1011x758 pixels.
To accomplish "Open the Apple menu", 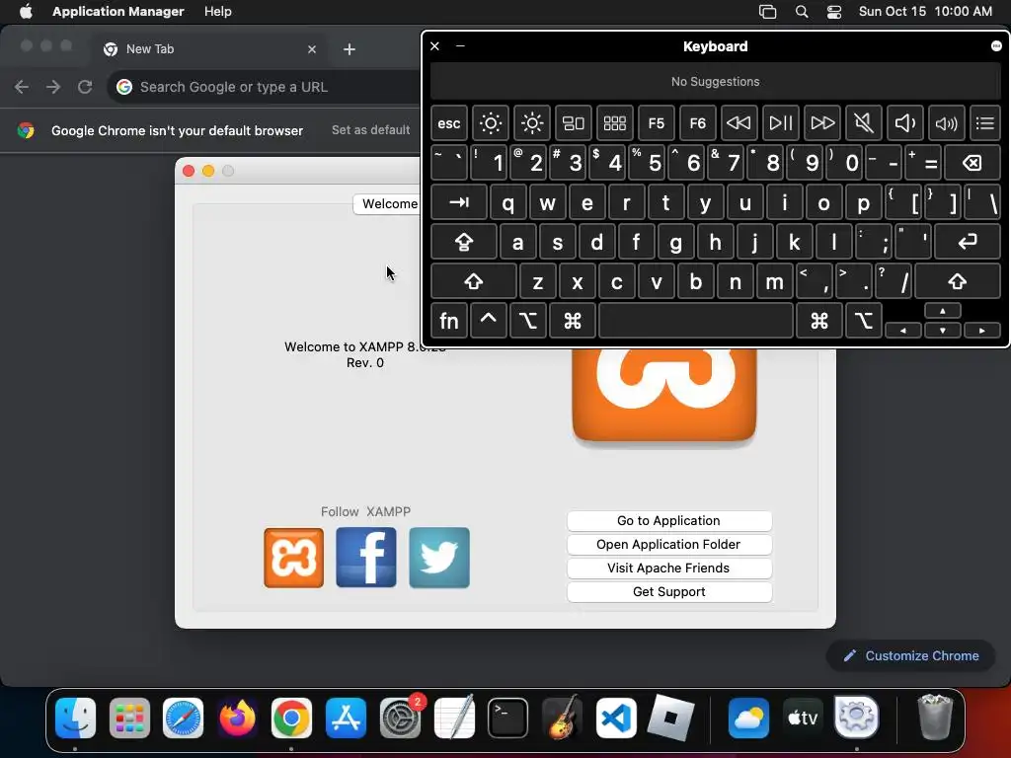I will tap(26, 12).
